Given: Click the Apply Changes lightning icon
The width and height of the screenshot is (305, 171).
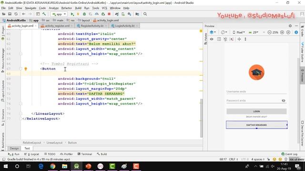Looking at the screenshot, I should [x=78, y=14].
